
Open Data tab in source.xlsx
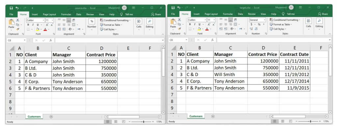point(79,14)
